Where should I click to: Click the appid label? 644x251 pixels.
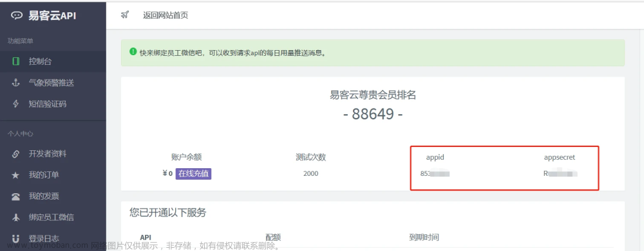pyautogui.click(x=435, y=157)
